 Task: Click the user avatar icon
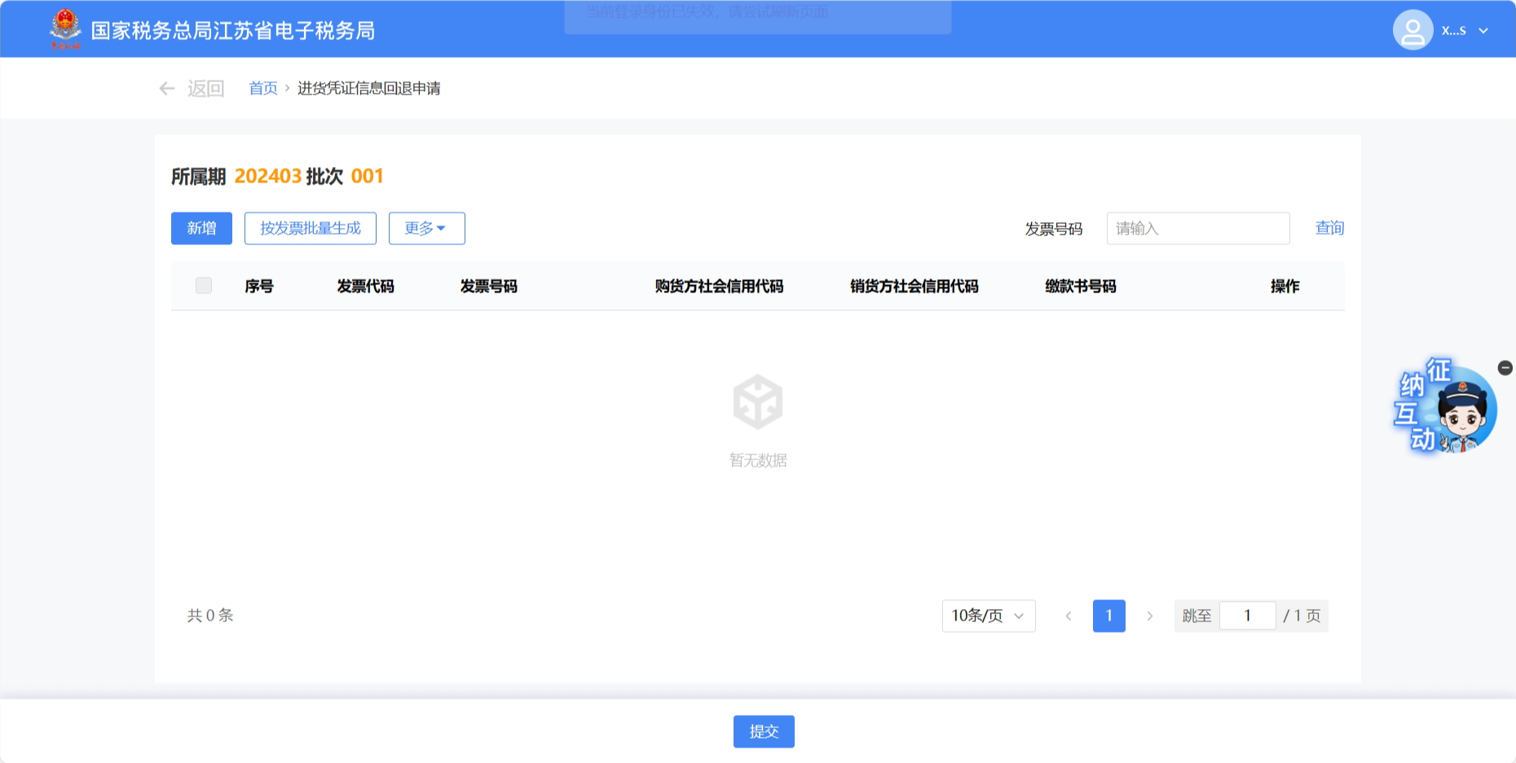tap(1412, 30)
